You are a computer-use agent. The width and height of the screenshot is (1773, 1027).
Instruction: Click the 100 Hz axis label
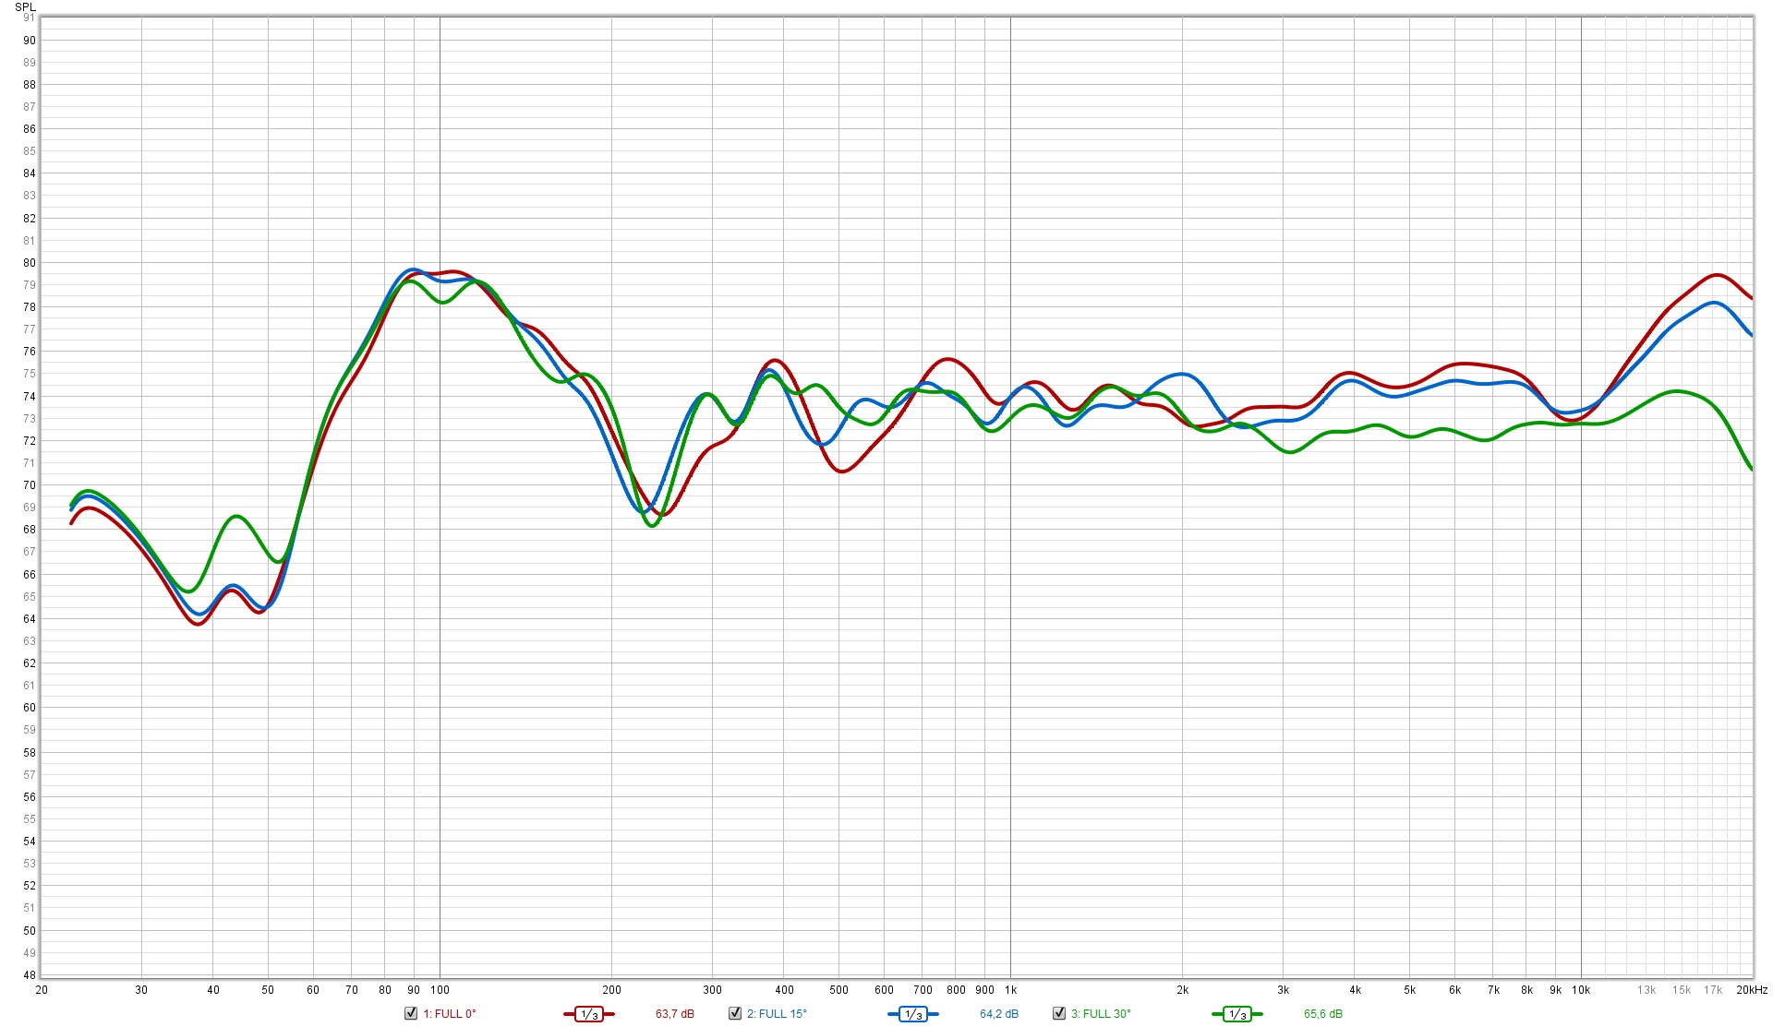[440, 989]
